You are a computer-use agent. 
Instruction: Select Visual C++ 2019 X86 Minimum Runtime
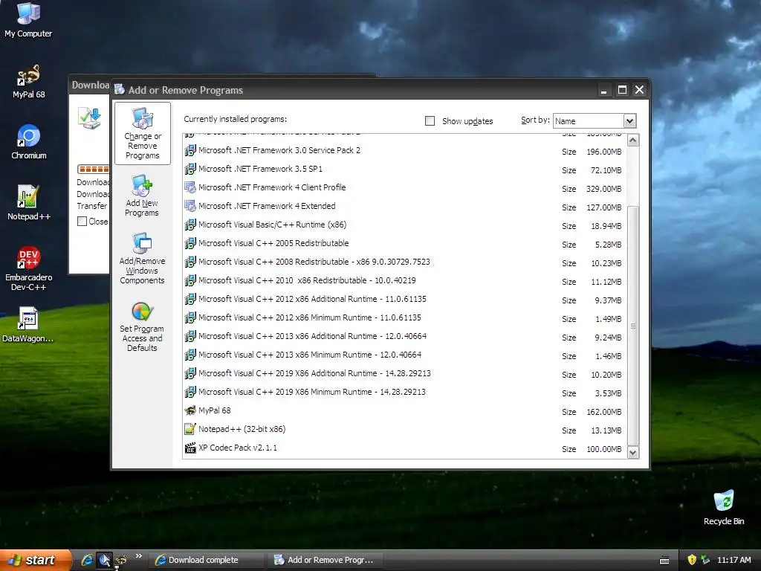405,393
